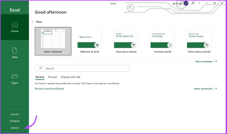Open Help question mark icon
The image size is (227, 134).
tap(199, 3)
